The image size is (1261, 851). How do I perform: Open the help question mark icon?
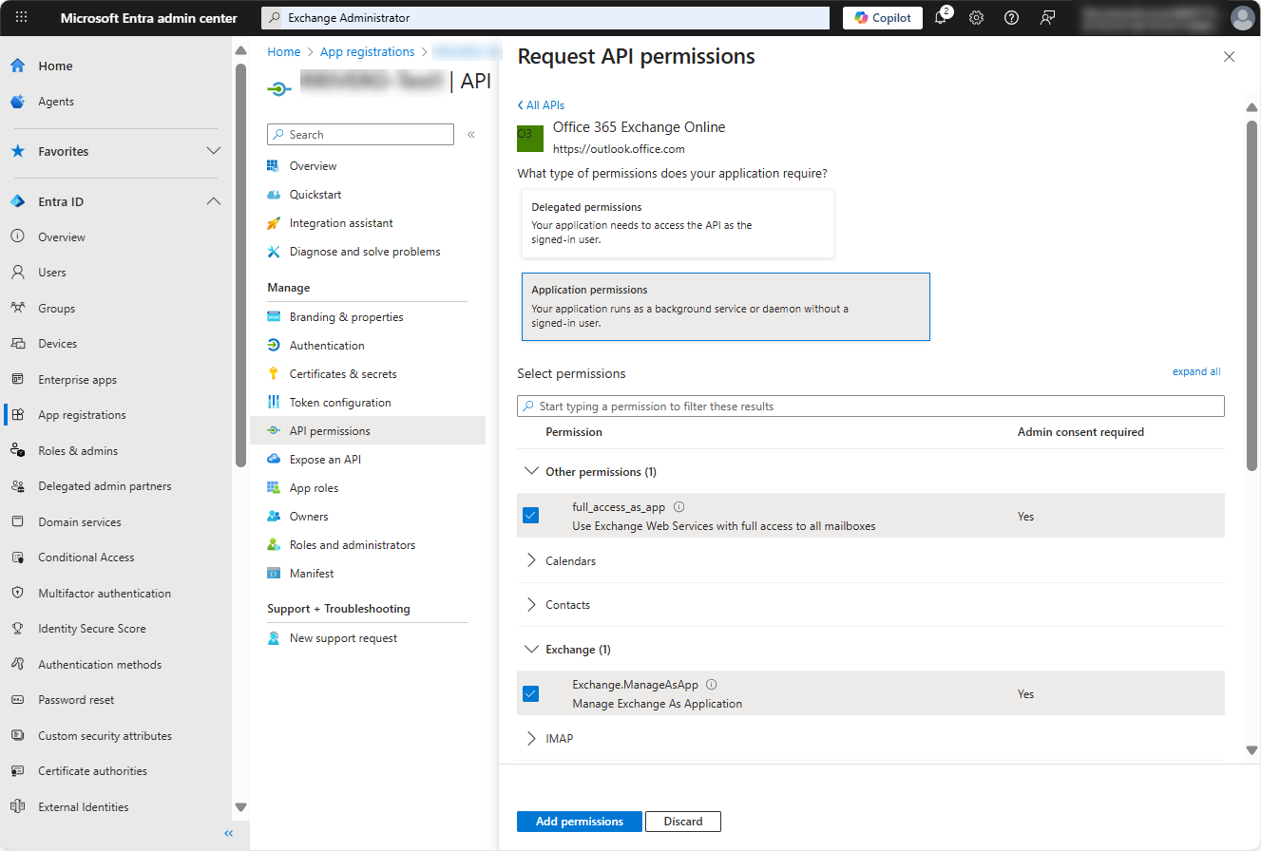(1011, 17)
